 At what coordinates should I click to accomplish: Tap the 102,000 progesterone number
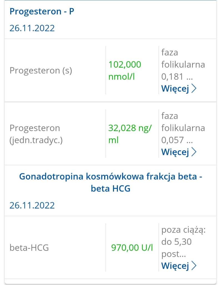click(125, 65)
